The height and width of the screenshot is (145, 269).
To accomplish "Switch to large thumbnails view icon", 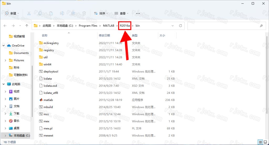I will coord(265,142).
